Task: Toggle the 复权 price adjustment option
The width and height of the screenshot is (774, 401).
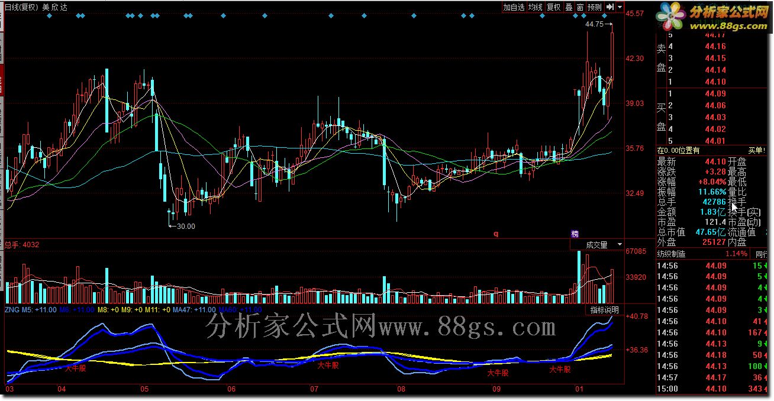Action: [553, 7]
